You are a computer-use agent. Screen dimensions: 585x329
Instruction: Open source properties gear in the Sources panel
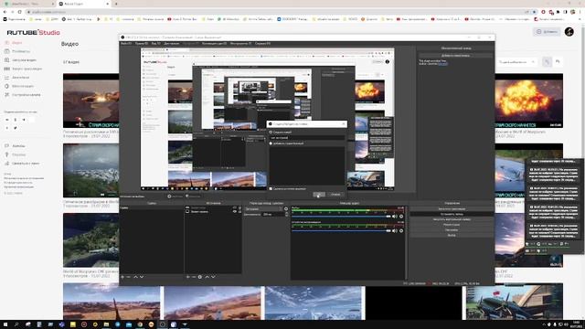pyautogui.click(x=200, y=277)
